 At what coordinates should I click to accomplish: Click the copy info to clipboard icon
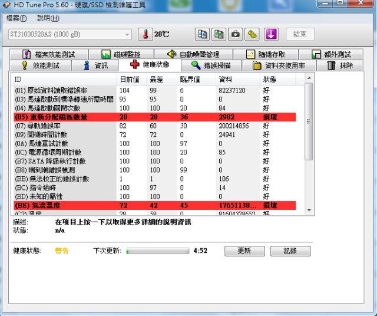coord(202,34)
